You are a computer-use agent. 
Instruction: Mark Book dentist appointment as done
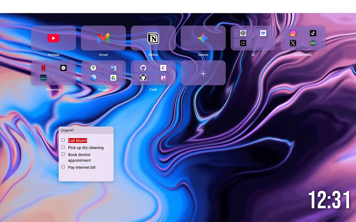(x=63, y=154)
